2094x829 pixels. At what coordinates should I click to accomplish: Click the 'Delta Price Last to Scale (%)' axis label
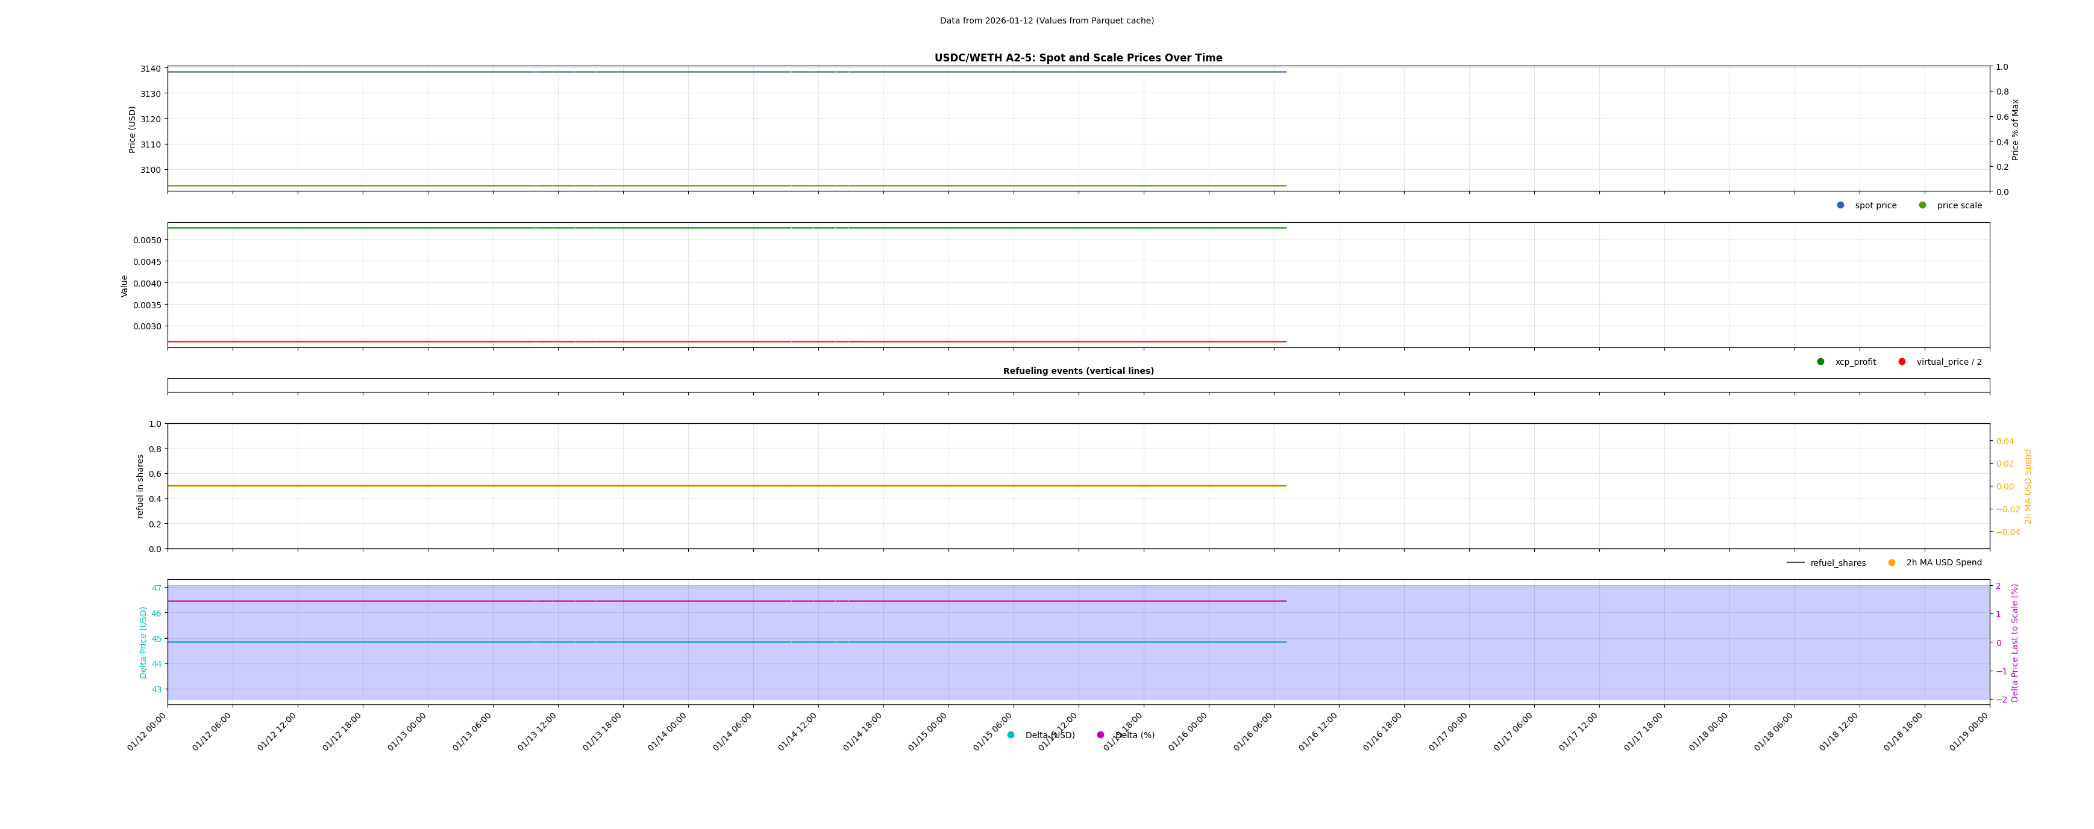tap(2015, 642)
